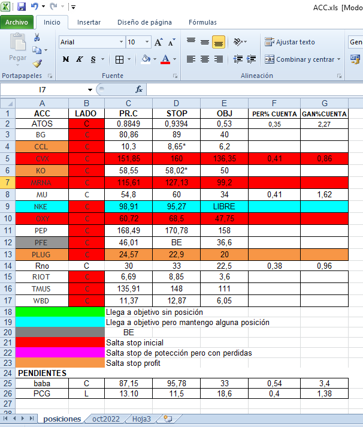Open the Customize Quick Access Toolbar dropdown
Screen dimensions: 363x427
click(73, 7)
